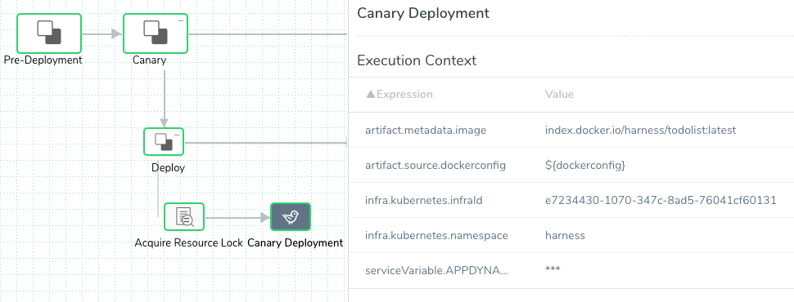Select the Canary phase node icon
Image resolution: width=794 pixels, height=302 pixels.
[156, 33]
